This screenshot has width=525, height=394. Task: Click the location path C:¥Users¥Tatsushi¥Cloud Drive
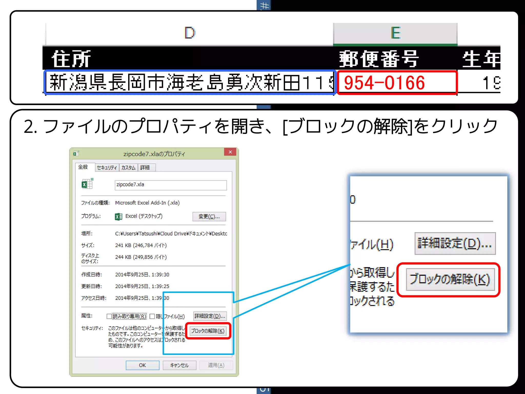pos(171,234)
